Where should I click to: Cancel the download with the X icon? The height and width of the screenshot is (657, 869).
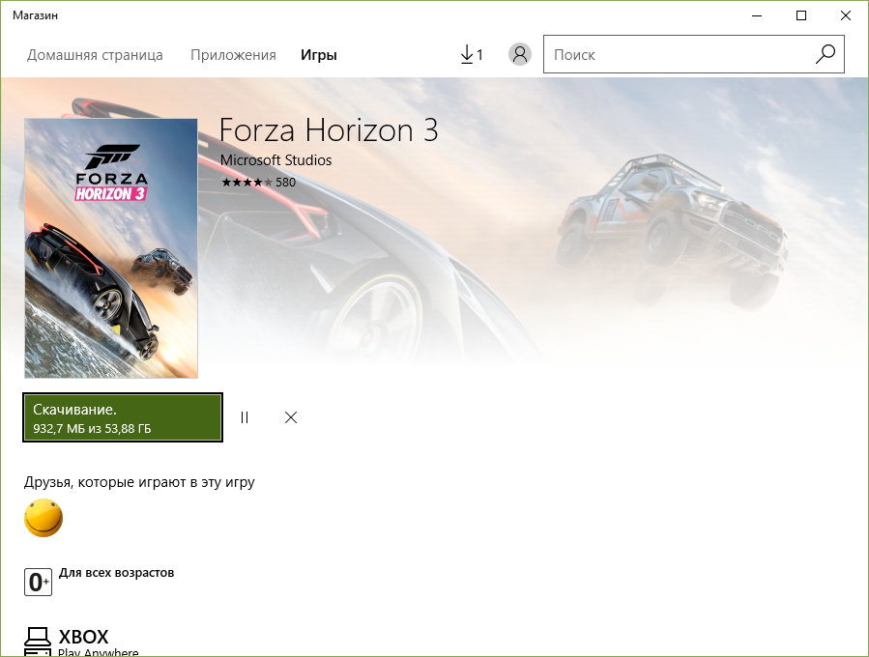291,417
